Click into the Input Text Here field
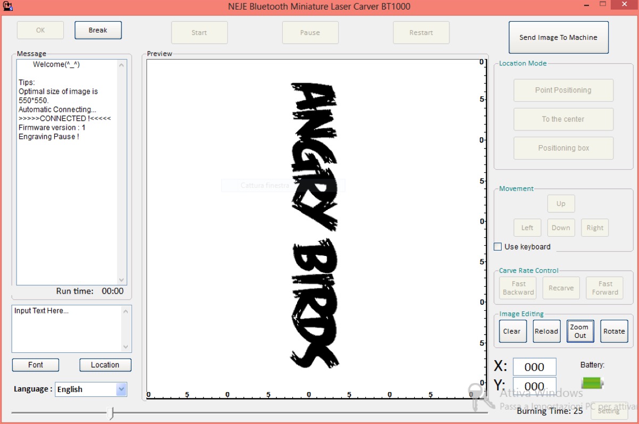The width and height of the screenshot is (639, 424). (67, 329)
